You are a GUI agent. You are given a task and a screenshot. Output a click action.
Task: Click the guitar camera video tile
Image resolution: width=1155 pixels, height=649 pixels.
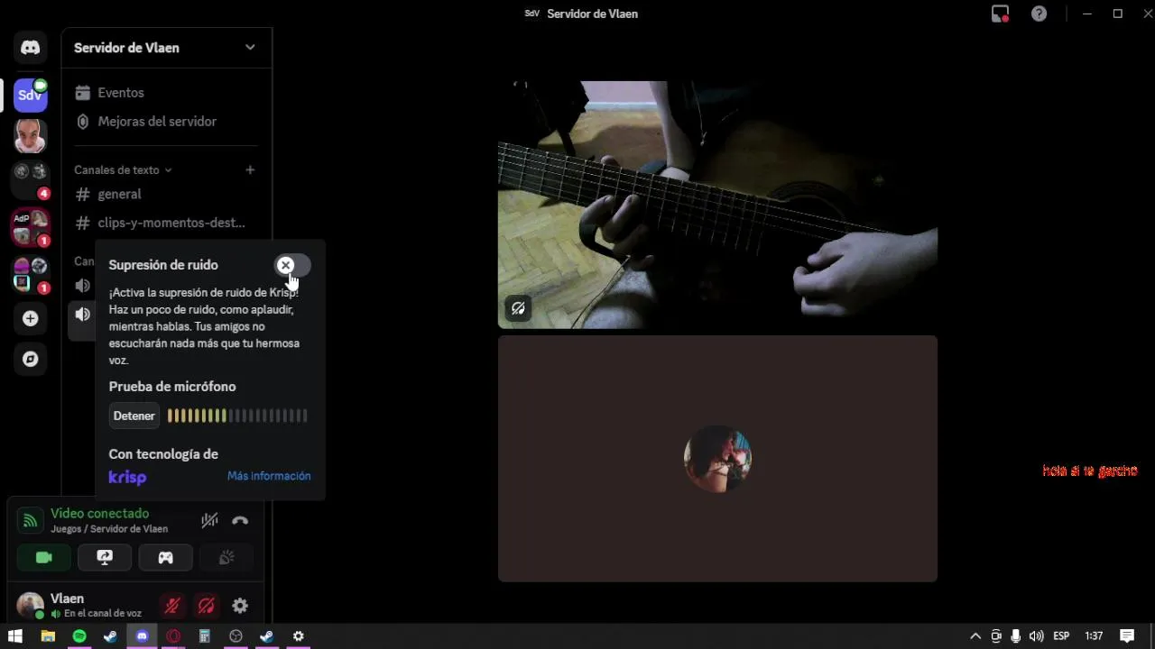[717, 205]
